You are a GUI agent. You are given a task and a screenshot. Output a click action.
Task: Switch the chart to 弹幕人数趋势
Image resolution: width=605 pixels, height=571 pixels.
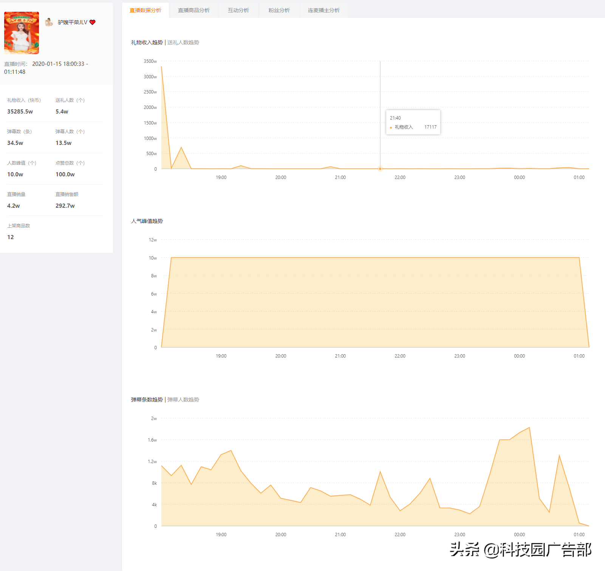click(183, 400)
